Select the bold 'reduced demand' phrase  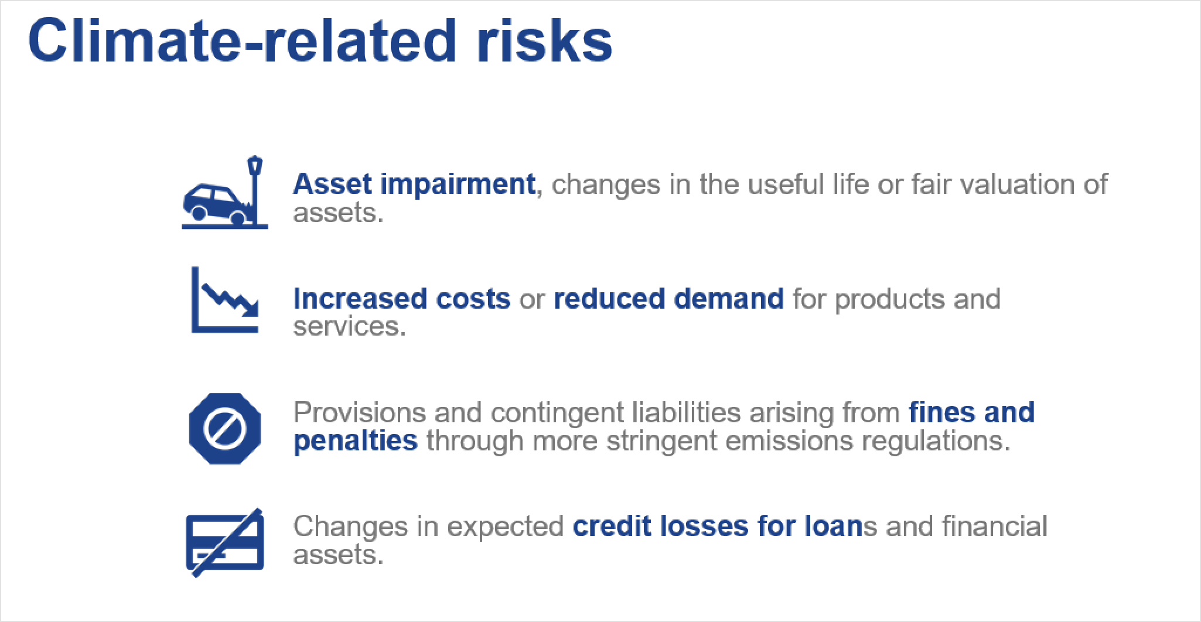668,299
